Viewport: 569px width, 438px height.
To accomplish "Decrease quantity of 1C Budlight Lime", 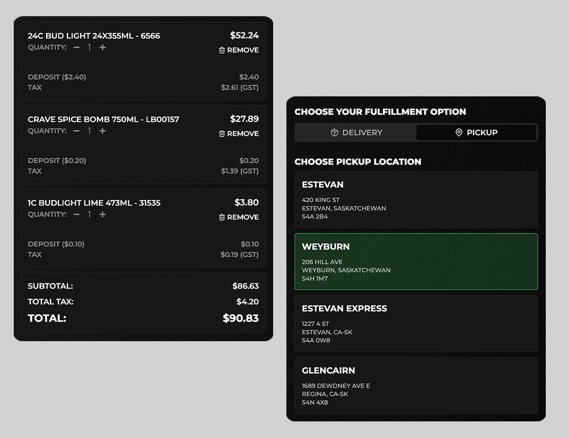I will coord(77,214).
